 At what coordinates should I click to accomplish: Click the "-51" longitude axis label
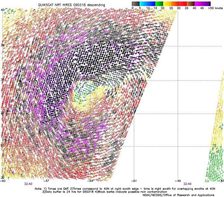coord(134,181)
